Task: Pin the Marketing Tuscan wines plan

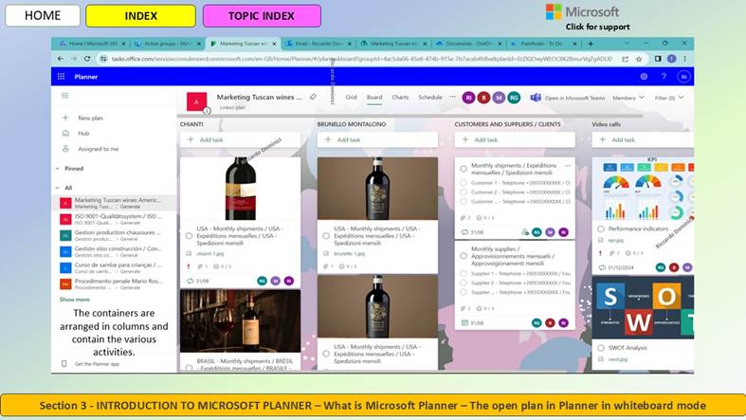Action: coord(313,97)
